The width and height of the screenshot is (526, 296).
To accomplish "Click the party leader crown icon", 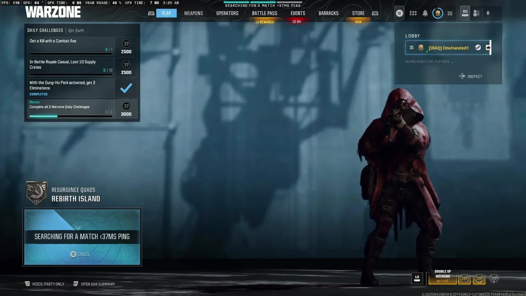I will (x=488, y=48).
